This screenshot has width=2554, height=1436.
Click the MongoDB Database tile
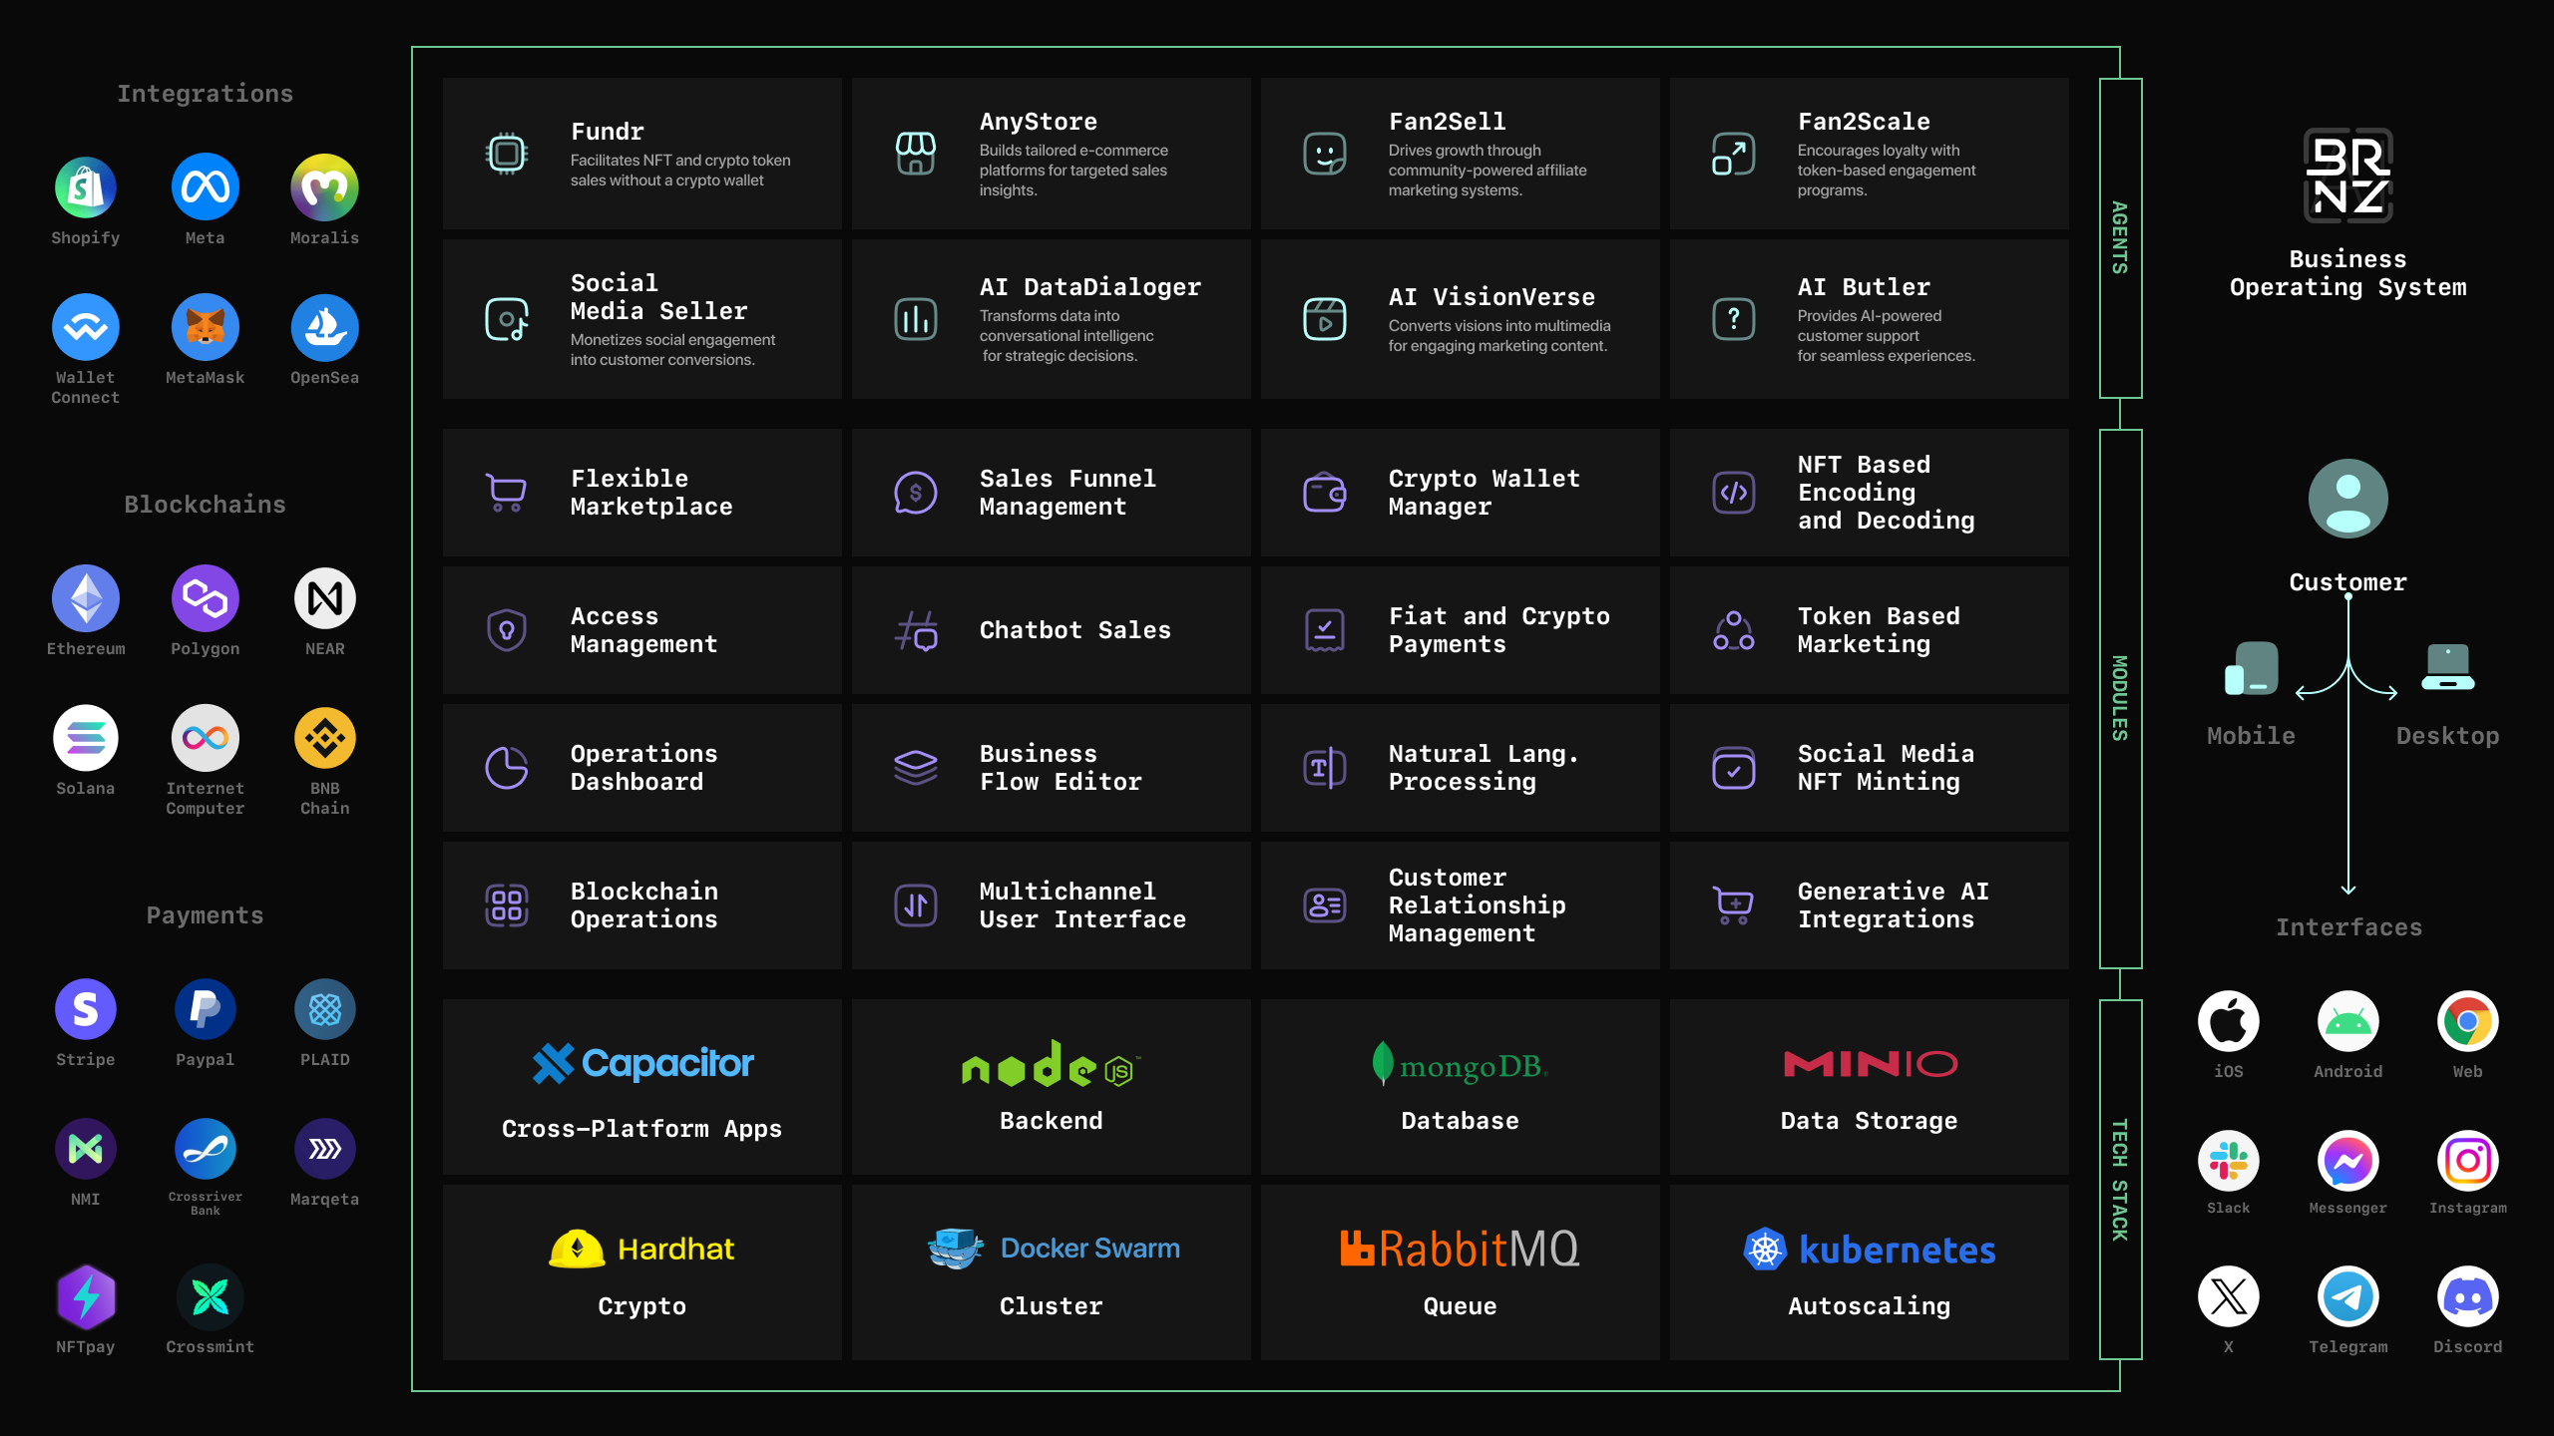tap(1460, 1086)
